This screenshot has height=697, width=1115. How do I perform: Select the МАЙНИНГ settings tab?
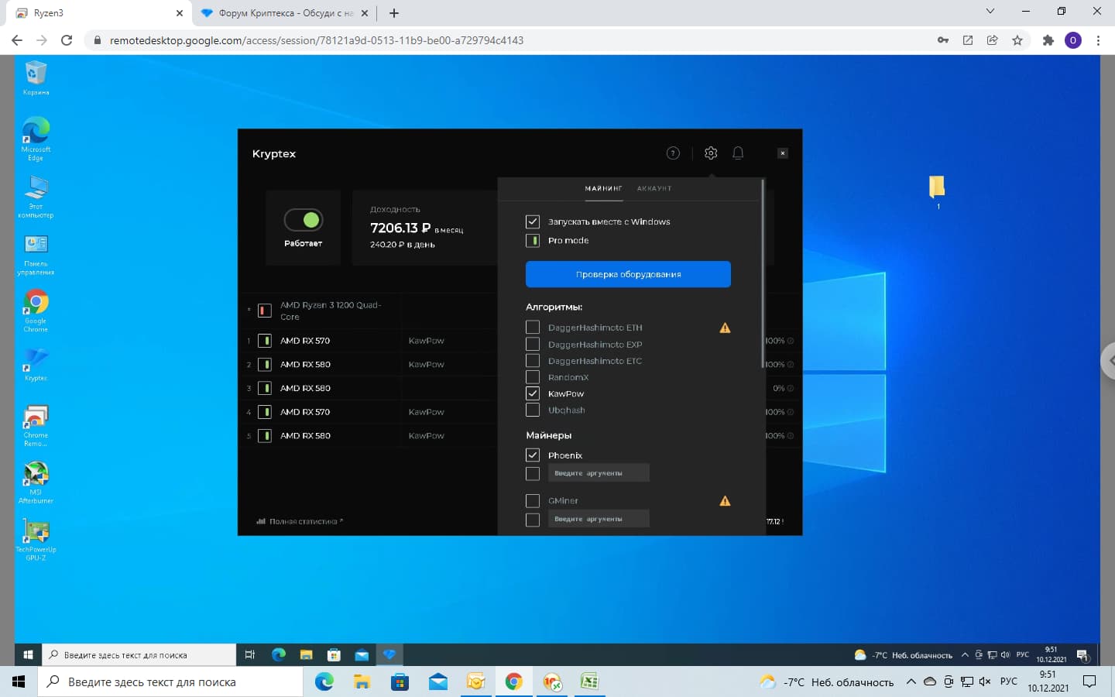(604, 188)
